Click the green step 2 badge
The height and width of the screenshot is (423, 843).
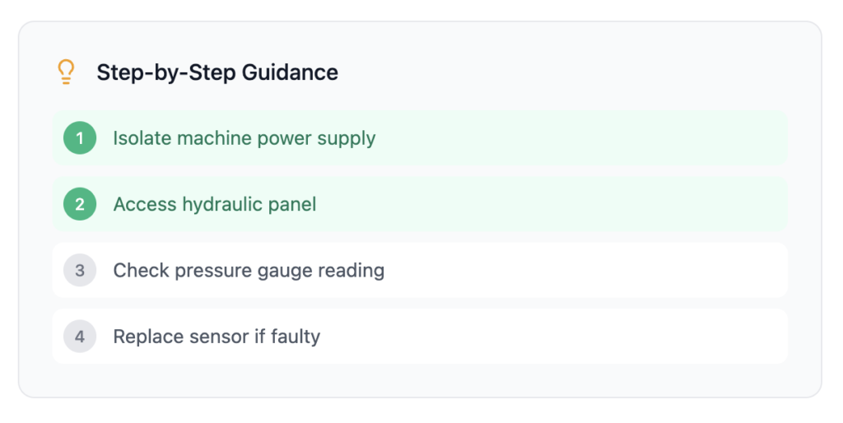tap(80, 204)
